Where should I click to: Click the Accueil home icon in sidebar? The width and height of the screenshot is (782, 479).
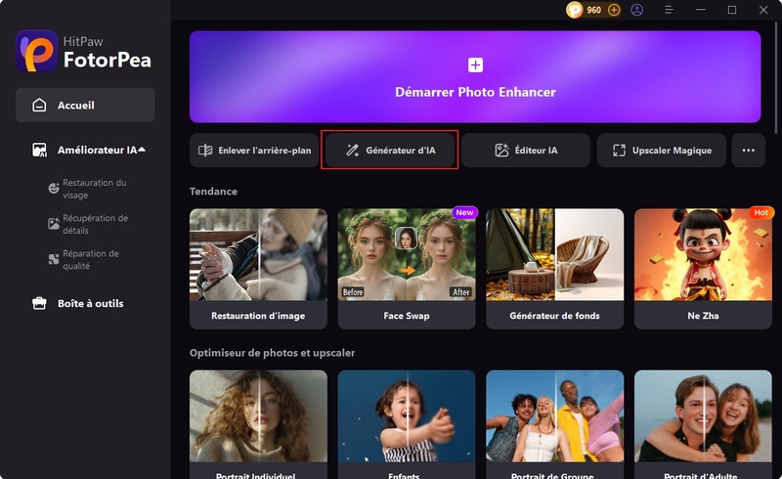pyautogui.click(x=39, y=105)
